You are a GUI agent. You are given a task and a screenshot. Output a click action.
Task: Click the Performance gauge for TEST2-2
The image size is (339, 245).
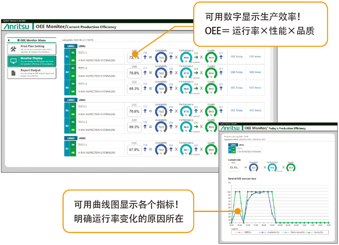186,127
